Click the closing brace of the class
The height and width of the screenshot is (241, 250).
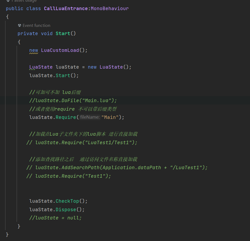(7, 235)
